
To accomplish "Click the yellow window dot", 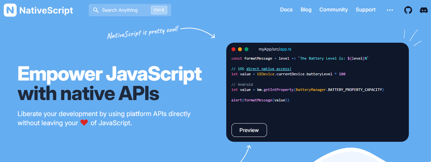I will 240,49.
